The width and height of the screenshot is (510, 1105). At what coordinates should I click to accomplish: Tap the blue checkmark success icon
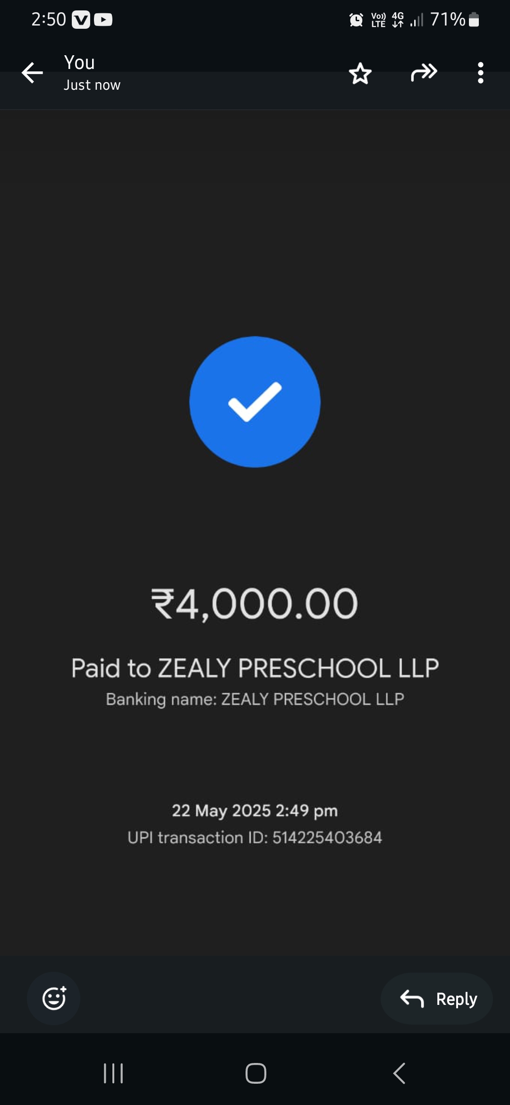pos(255,402)
